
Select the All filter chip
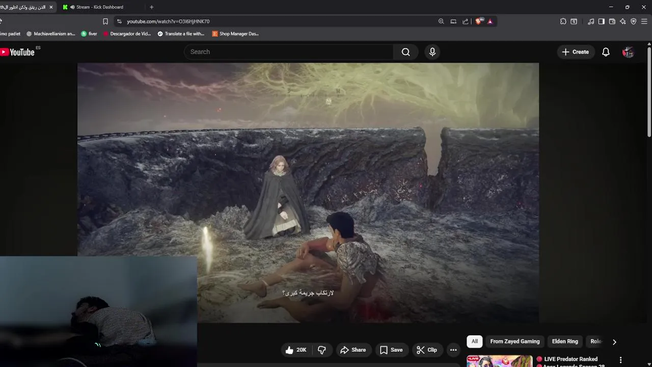(475, 342)
